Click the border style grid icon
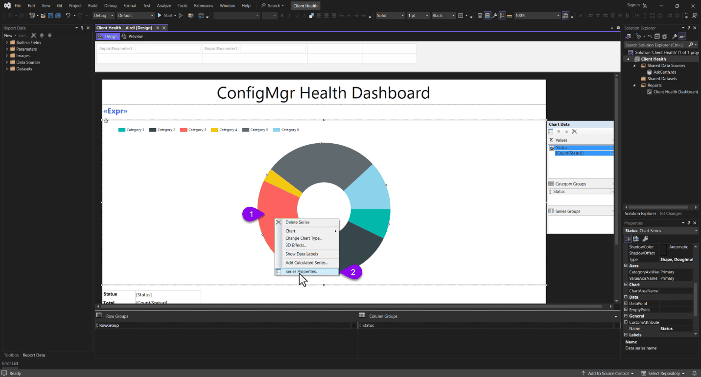This screenshot has height=377, width=701. tap(461, 16)
